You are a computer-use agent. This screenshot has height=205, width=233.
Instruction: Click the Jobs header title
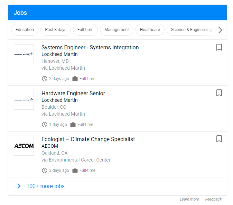[x=20, y=13]
